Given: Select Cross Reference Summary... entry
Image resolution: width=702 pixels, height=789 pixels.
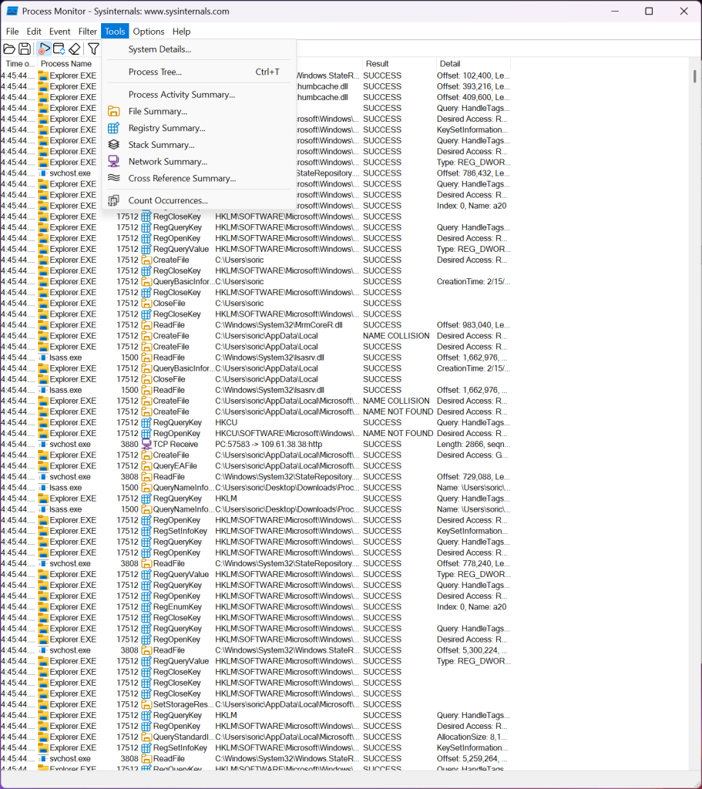Looking at the screenshot, I should coord(200,178).
